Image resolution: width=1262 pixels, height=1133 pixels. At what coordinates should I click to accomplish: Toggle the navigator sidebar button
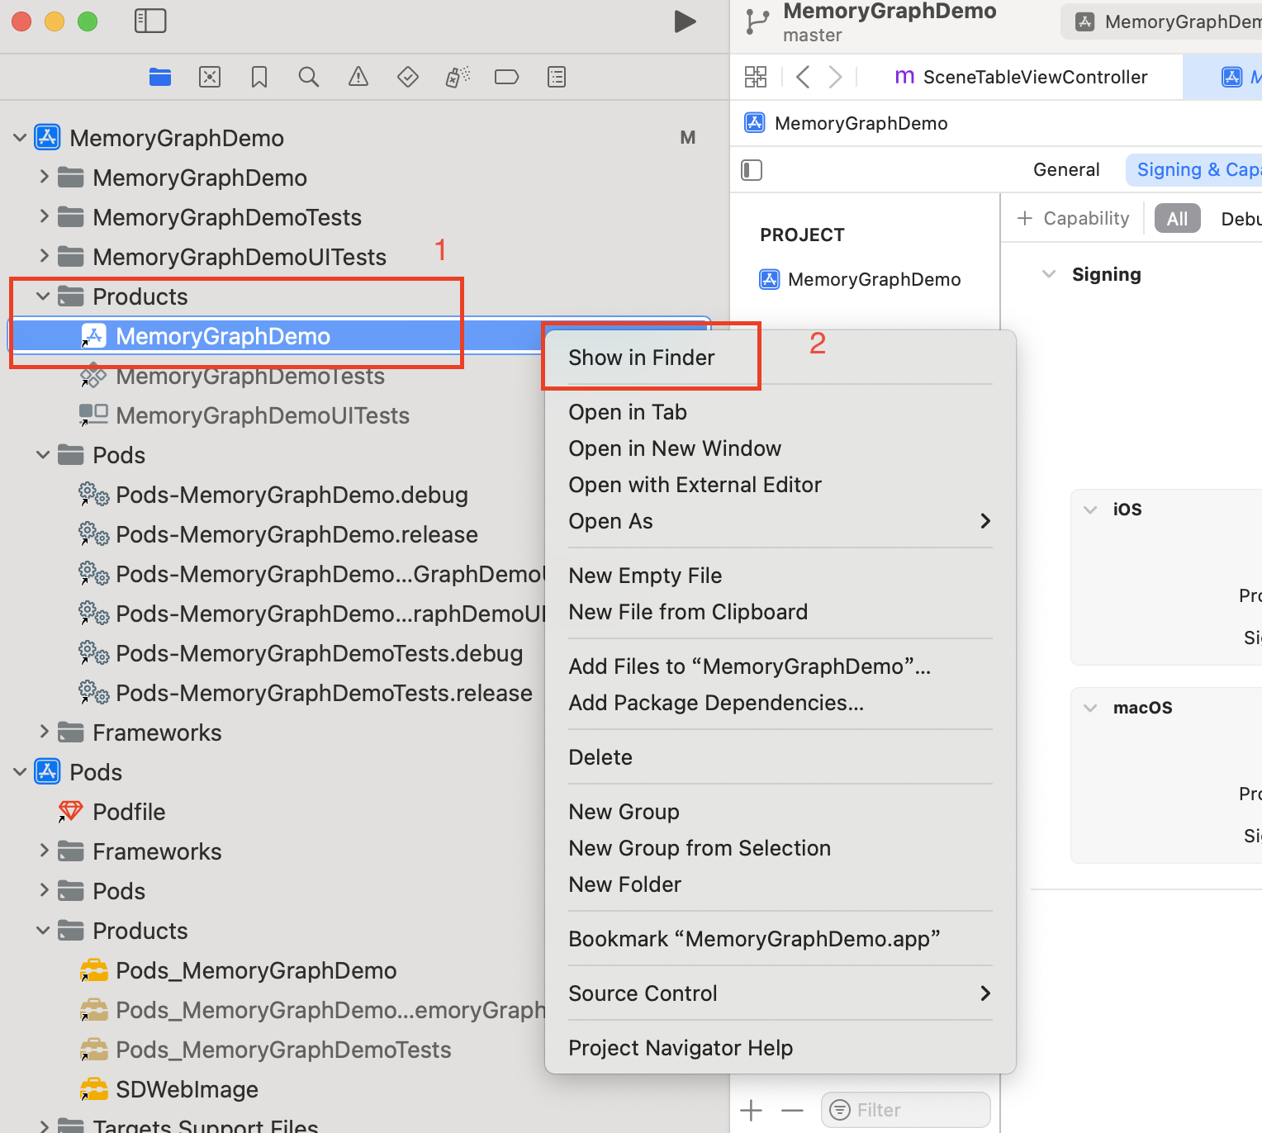coord(150,21)
